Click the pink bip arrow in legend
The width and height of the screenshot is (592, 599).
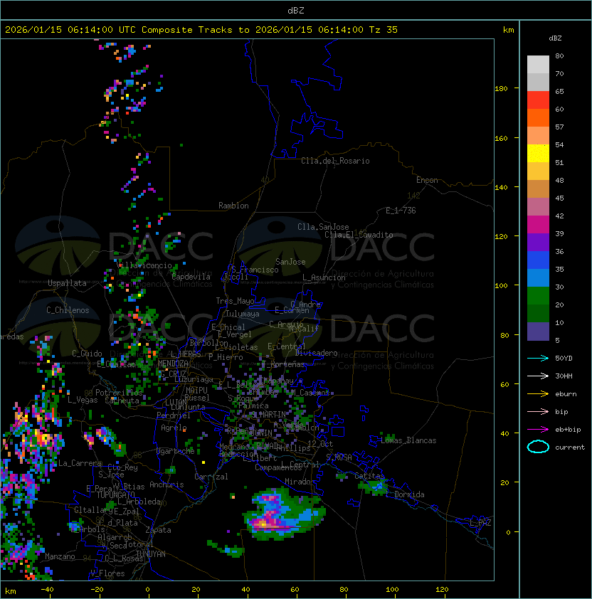538,411
